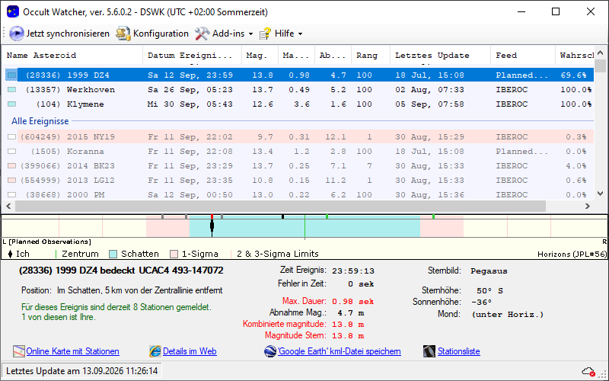This screenshot has height=381, width=609.
Task: Click the Horizons (JPL#56) label
Action: pos(572,255)
